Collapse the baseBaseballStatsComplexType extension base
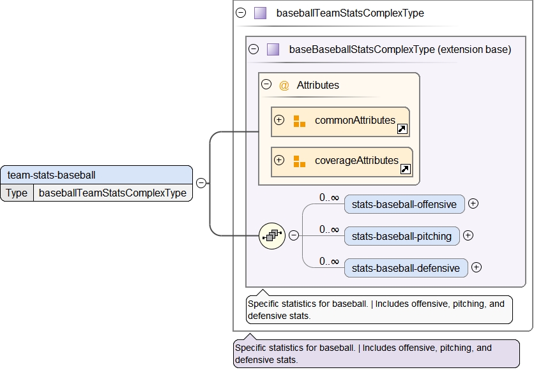The width and height of the screenshot is (534, 370). (x=254, y=49)
